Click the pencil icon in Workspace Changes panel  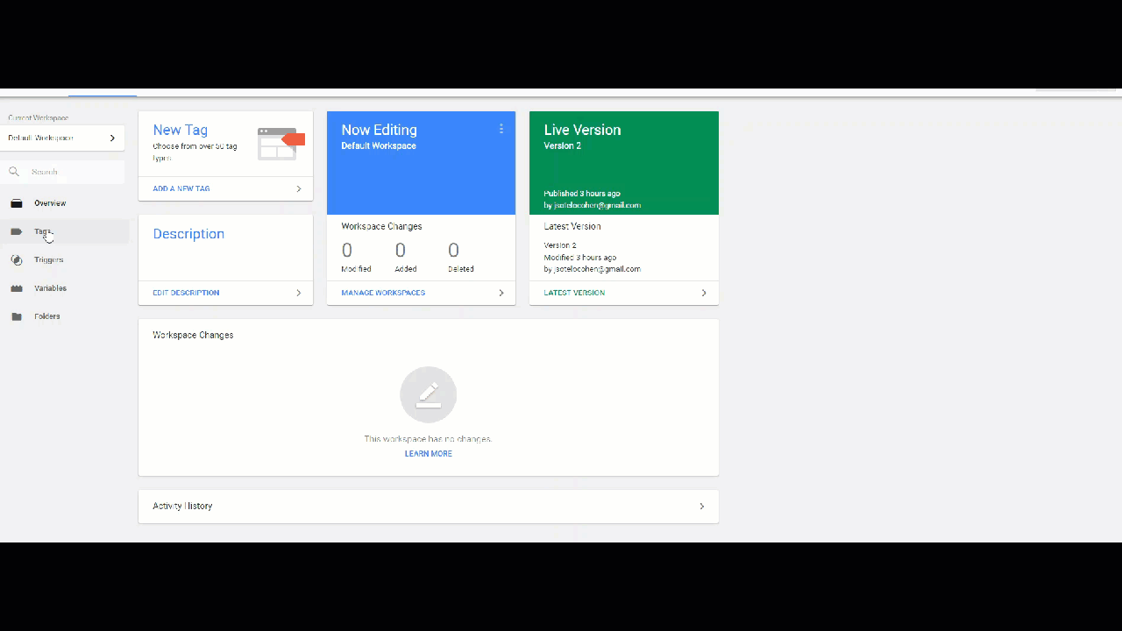(429, 394)
